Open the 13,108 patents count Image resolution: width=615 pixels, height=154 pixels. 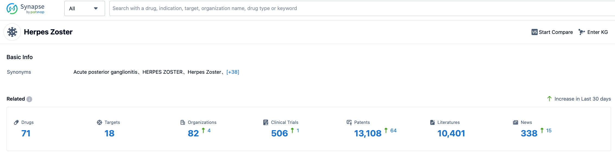pos(367,133)
